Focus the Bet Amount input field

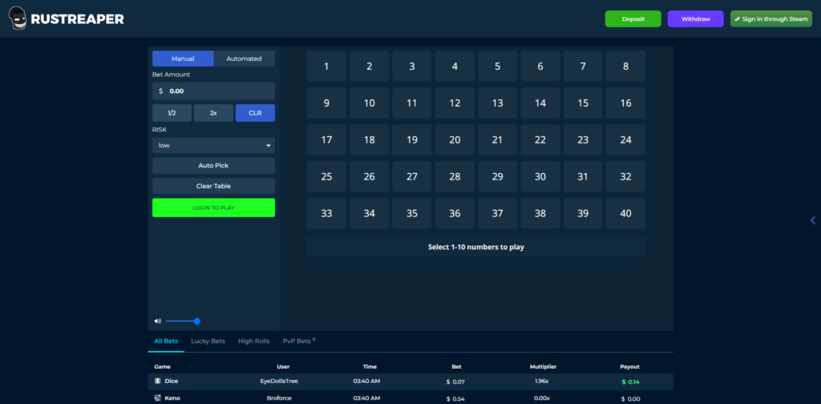213,91
